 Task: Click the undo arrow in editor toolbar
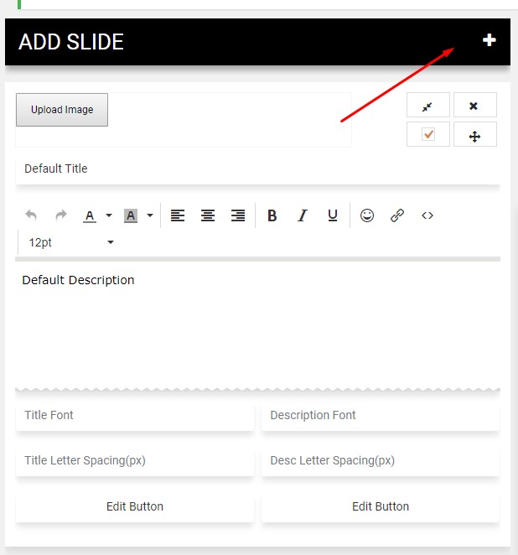click(x=31, y=215)
